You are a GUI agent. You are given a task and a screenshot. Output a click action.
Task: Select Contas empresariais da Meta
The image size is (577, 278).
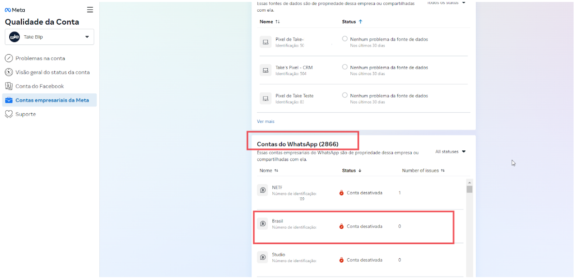[49, 100]
